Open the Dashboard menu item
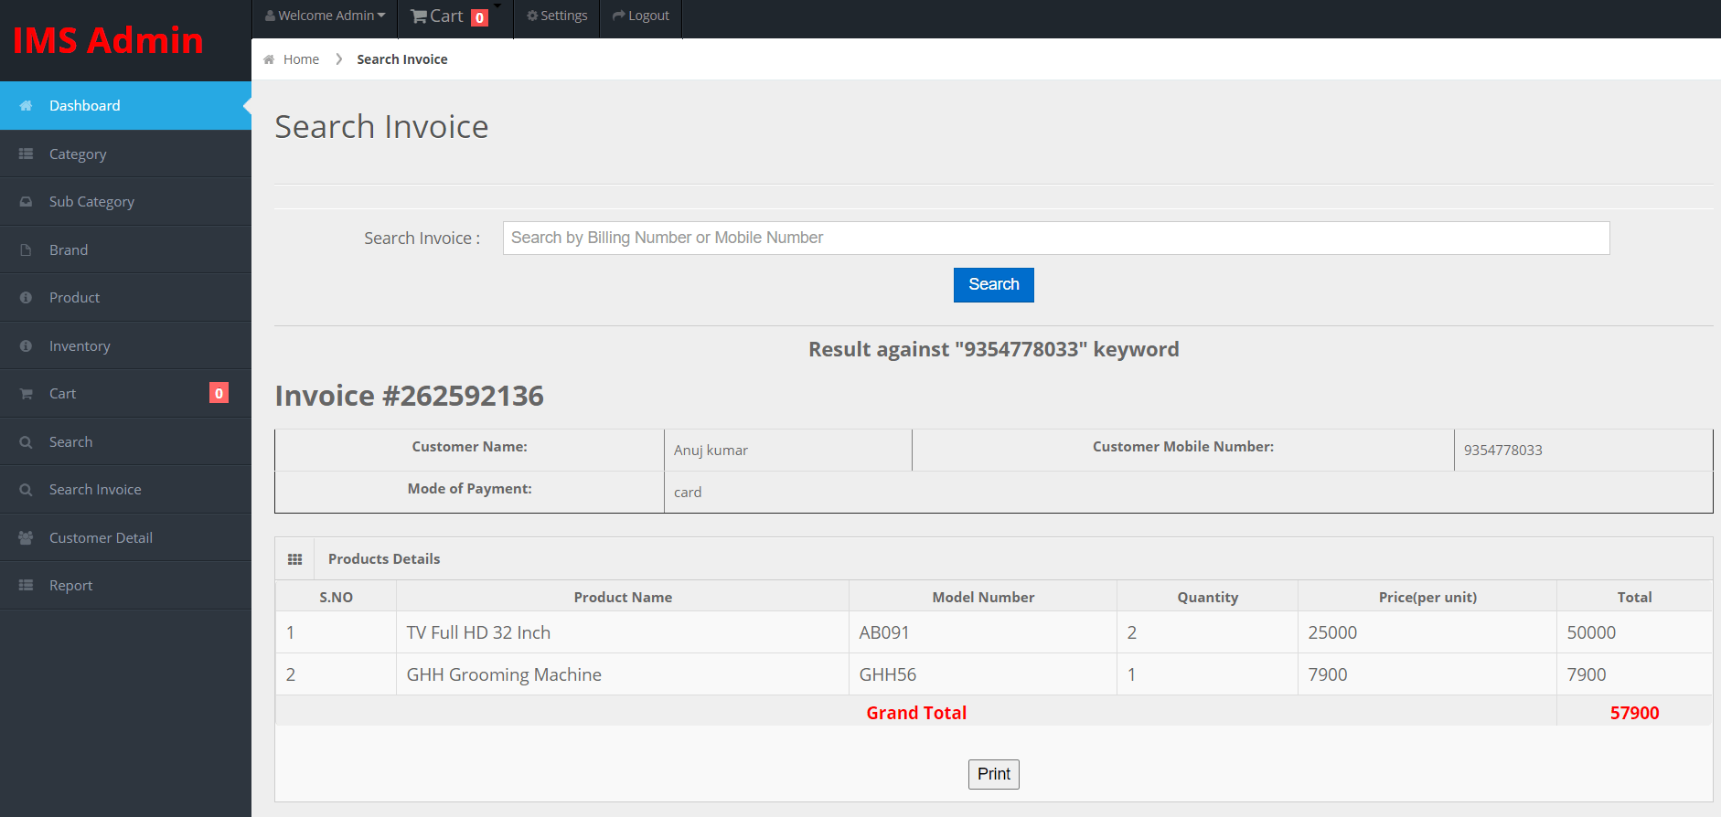 125,106
